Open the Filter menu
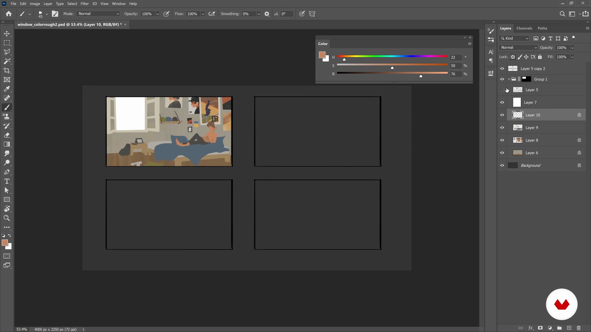Image resolution: width=591 pixels, height=332 pixels. pyautogui.click(x=84, y=4)
